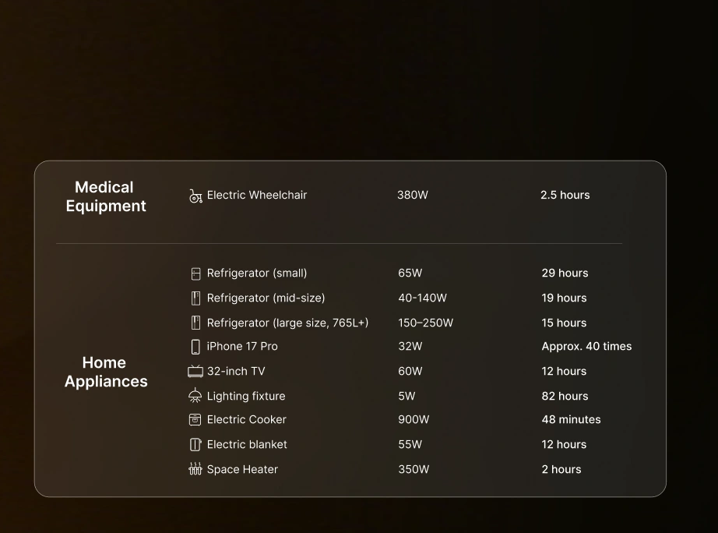Click the electric cooker icon
Screen dimensions: 718x533
195,419
